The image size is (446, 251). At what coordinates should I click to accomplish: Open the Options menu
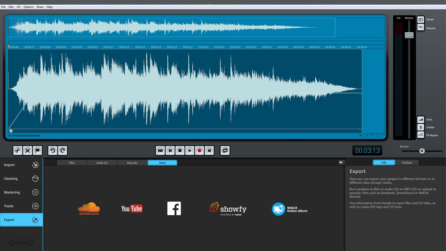click(x=29, y=7)
